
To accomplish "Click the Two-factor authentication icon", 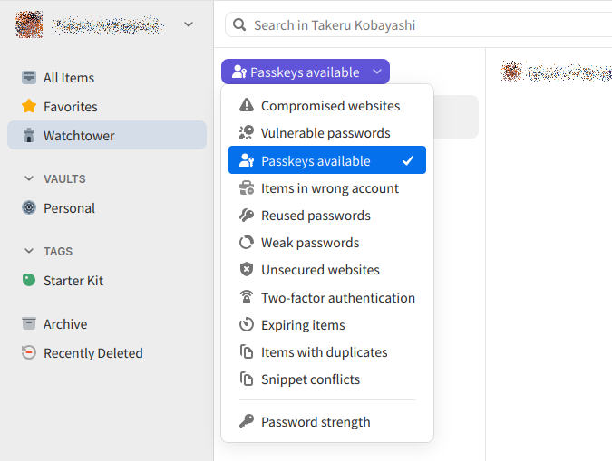I will point(247,297).
